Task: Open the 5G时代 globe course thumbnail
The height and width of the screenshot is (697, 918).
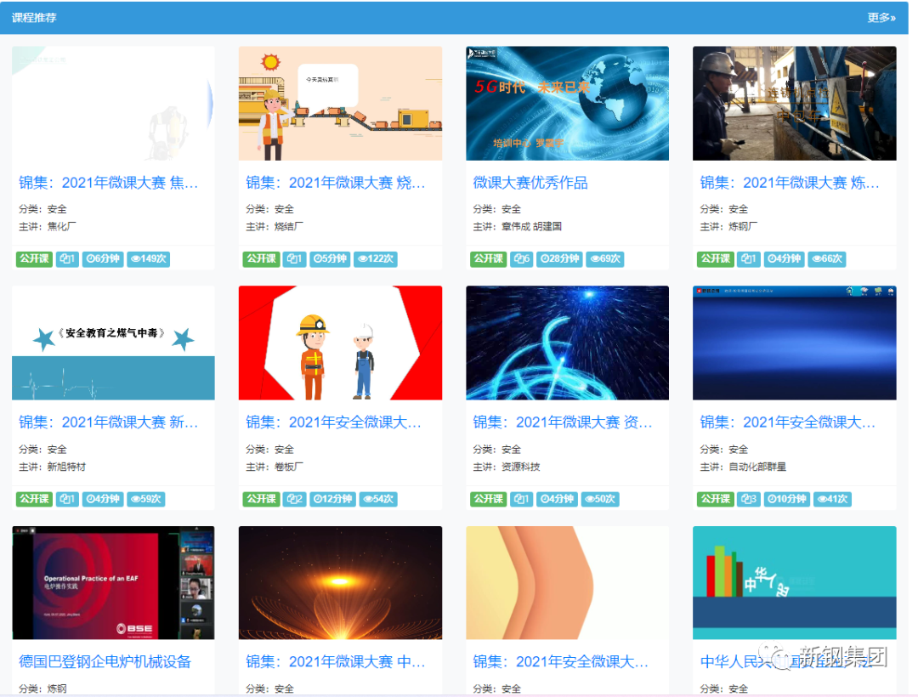Action: click(567, 103)
